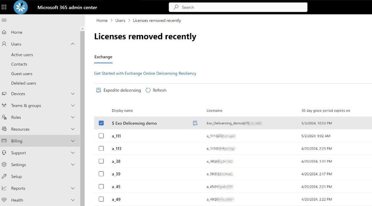Click the Reports chart icon
Image resolution: width=372 pixels, height=206 pixels.
[4, 188]
